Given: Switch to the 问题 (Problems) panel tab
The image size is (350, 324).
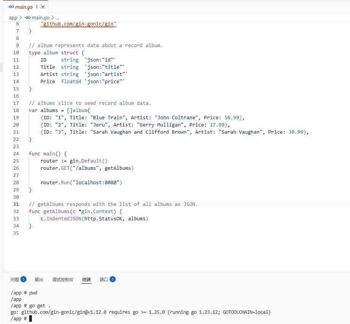Looking at the screenshot, I should [15, 280].
